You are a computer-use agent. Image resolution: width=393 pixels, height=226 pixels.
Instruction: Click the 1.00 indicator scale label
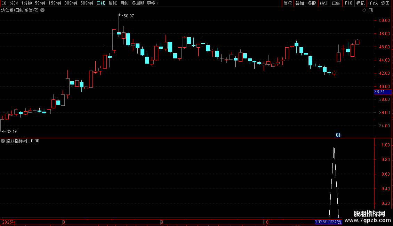tap(385, 145)
